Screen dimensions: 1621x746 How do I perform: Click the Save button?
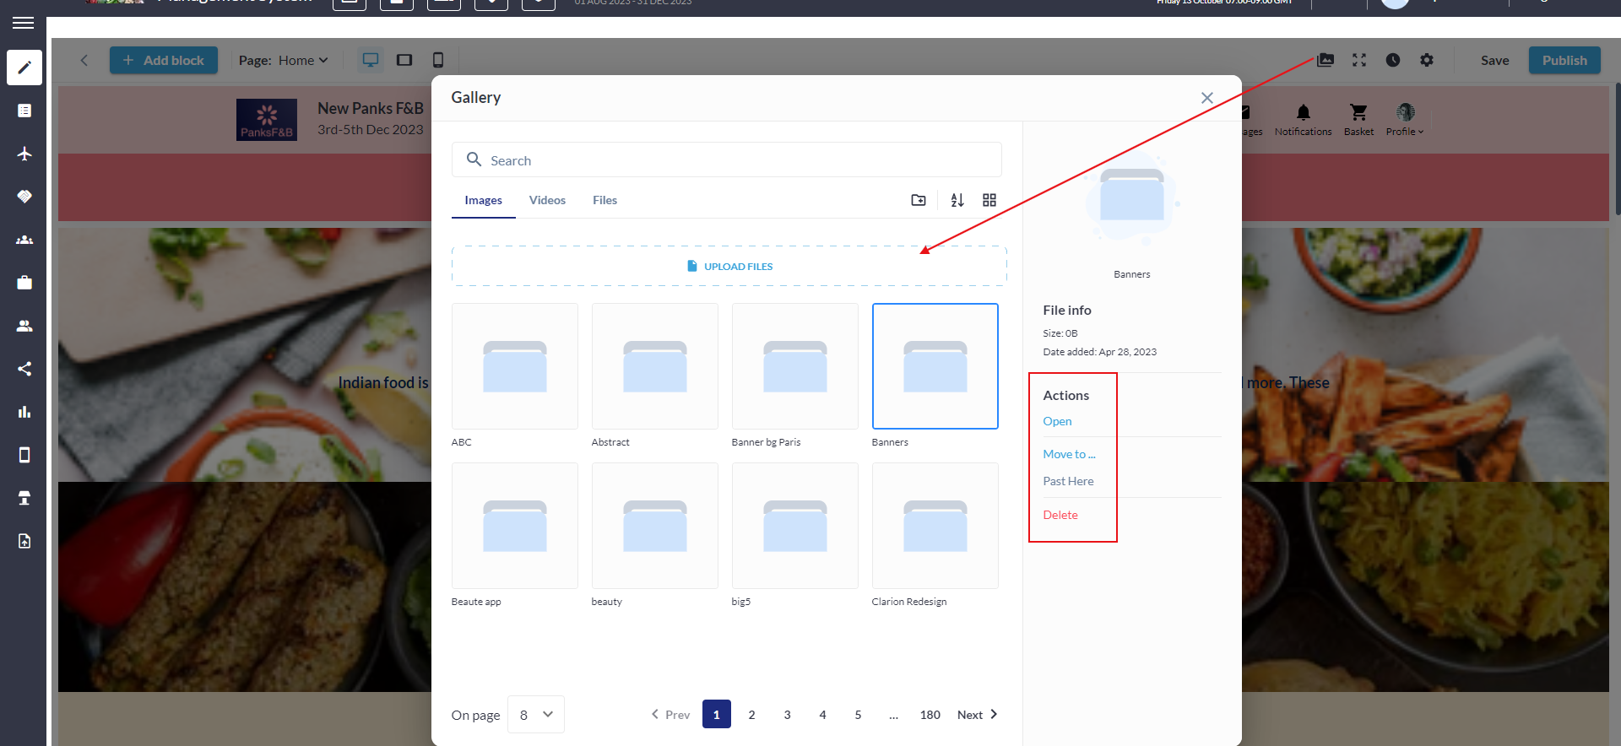coord(1494,60)
